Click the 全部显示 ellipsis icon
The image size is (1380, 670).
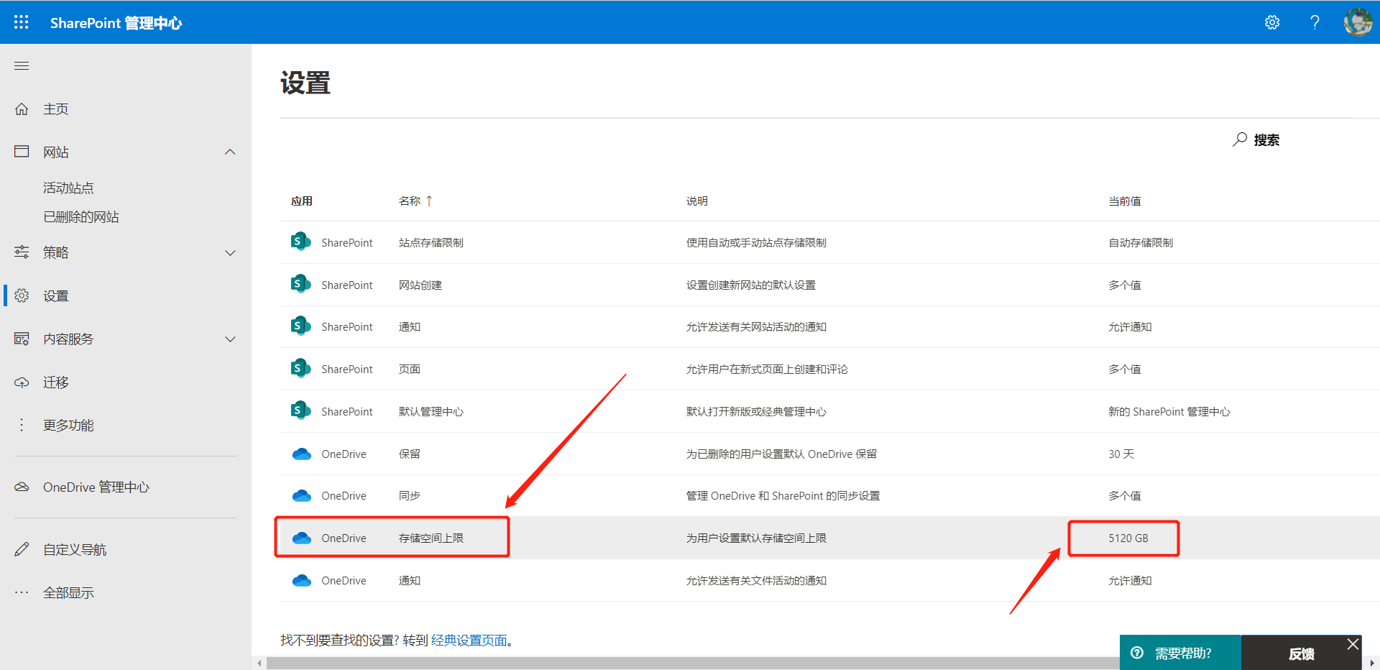[x=22, y=592]
